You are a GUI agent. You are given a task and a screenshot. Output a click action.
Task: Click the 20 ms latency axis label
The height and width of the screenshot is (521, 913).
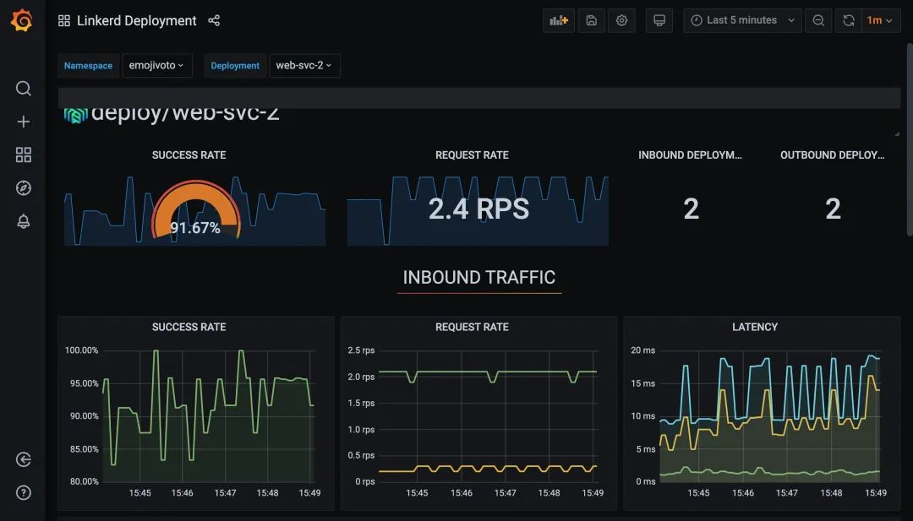642,350
